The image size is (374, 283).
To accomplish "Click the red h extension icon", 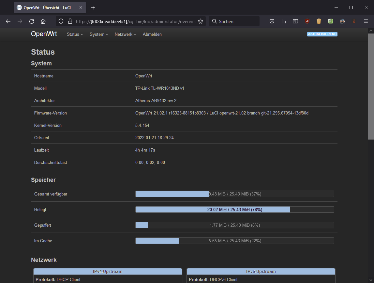I will [x=354, y=21].
